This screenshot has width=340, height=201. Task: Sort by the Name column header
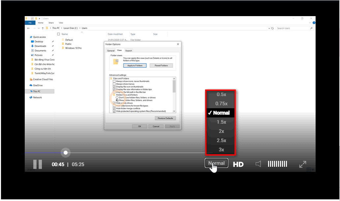tap(65, 34)
